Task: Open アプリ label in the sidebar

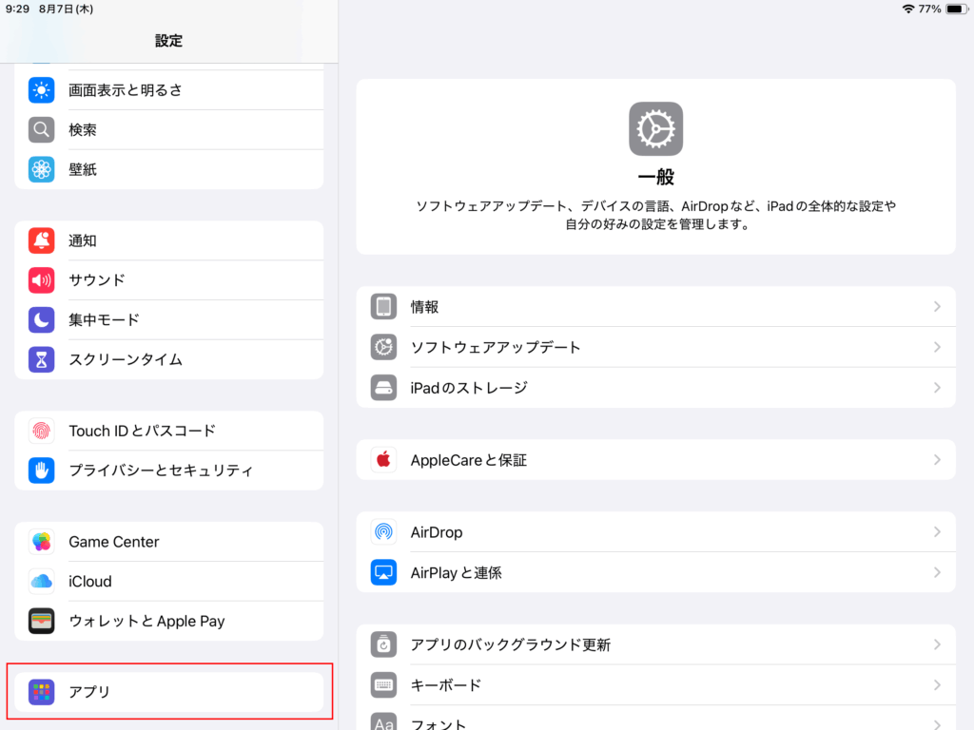Action: point(89,692)
